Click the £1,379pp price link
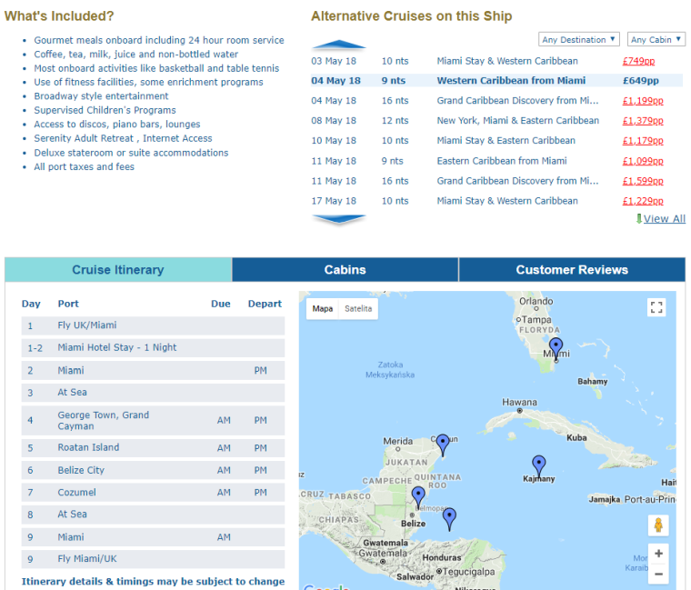Viewport: 691px width, 590px height. [x=643, y=121]
